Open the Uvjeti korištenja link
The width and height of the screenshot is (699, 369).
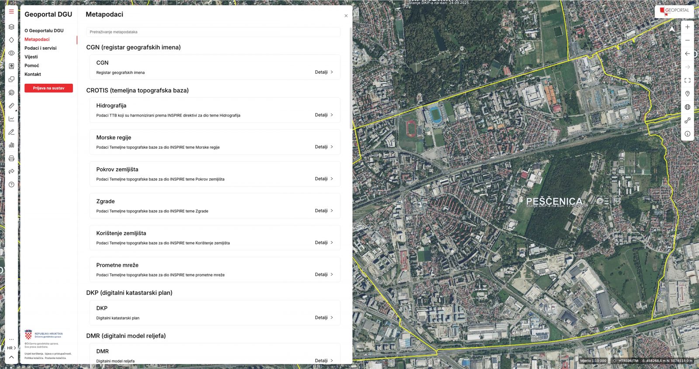pos(33,354)
